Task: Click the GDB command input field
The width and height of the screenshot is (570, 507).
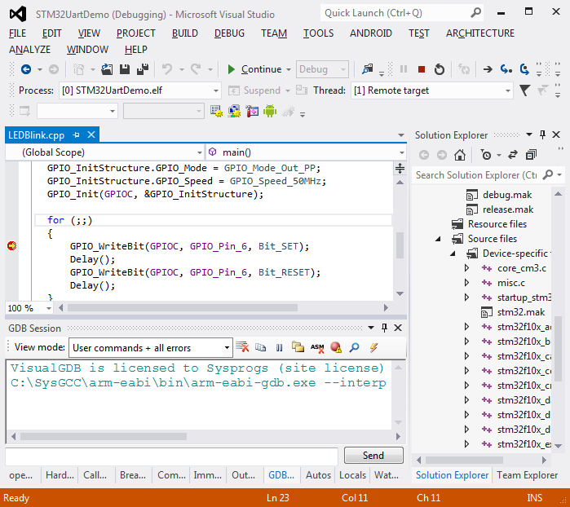Action: click(x=171, y=456)
